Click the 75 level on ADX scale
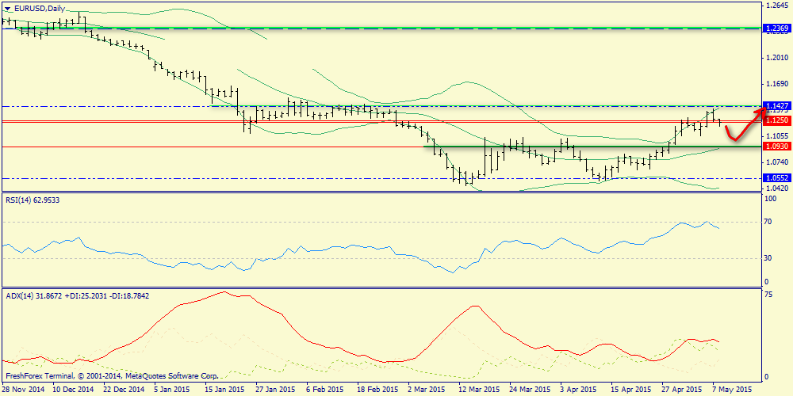 pyautogui.click(x=768, y=293)
